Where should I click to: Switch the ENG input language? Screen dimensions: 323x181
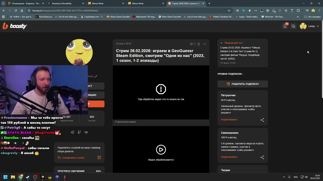point(296,177)
